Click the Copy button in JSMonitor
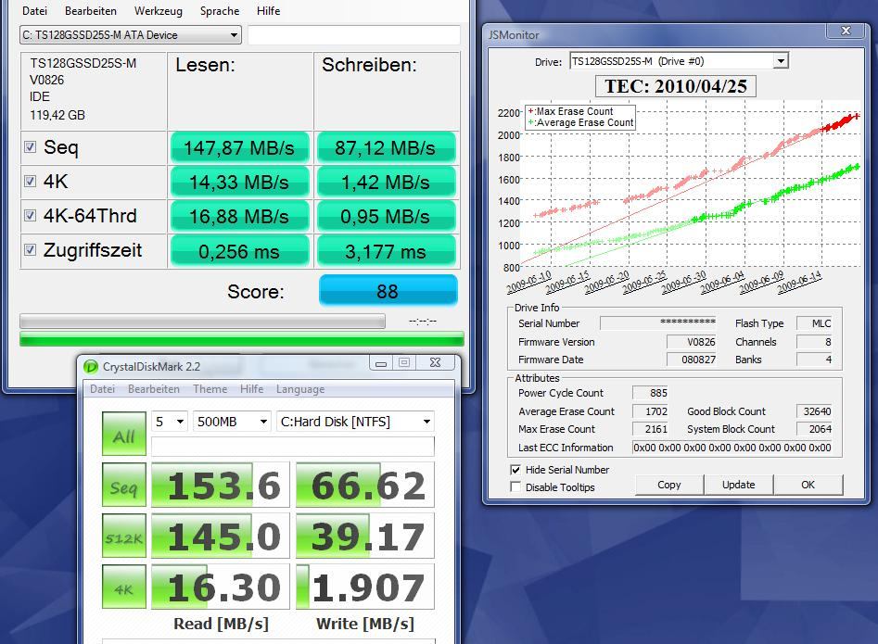Viewport: 878px width, 644px height. coord(669,485)
